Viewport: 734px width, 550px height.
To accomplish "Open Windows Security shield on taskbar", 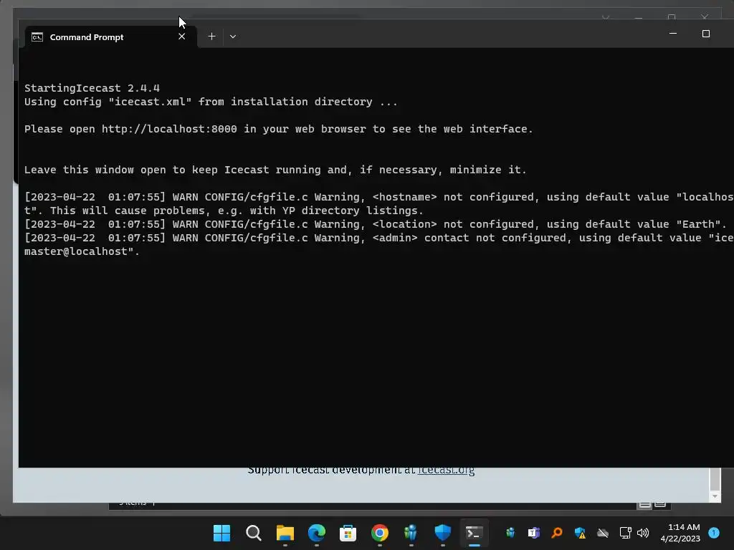I will (442, 533).
